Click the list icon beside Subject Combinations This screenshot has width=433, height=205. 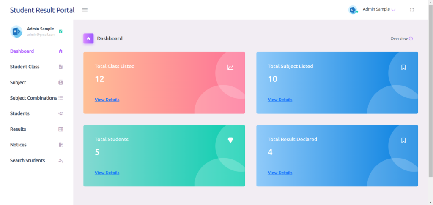[61, 98]
